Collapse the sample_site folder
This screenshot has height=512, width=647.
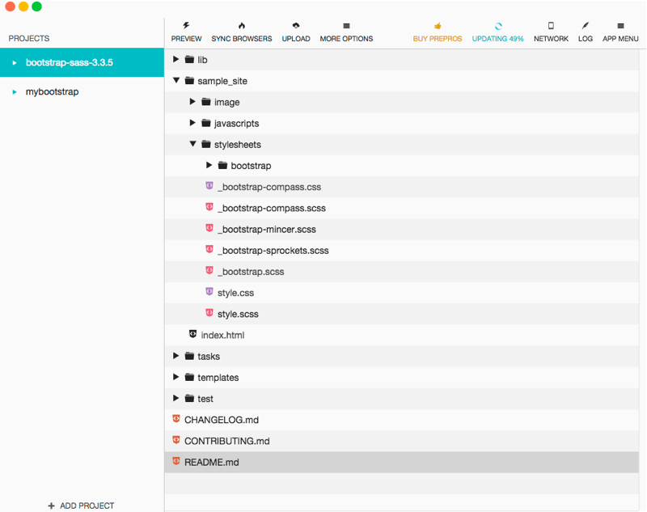(x=176, y=80)
